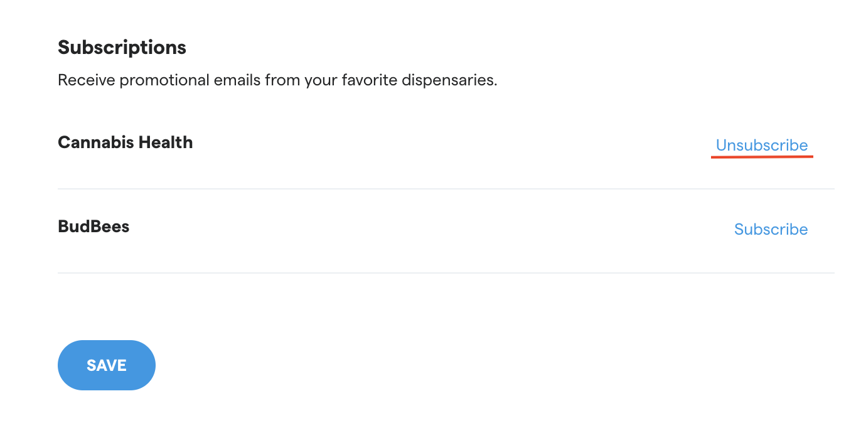861x428 pixels.
Task: Start receiving emails from BudBees
Action: [771, 229]
